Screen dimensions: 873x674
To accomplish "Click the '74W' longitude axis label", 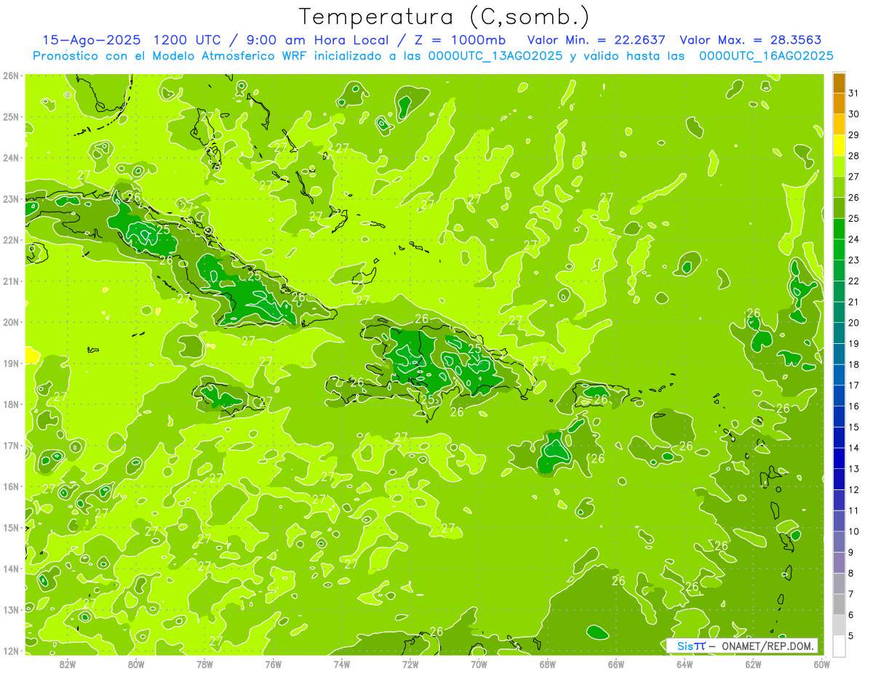I will 342,664.
